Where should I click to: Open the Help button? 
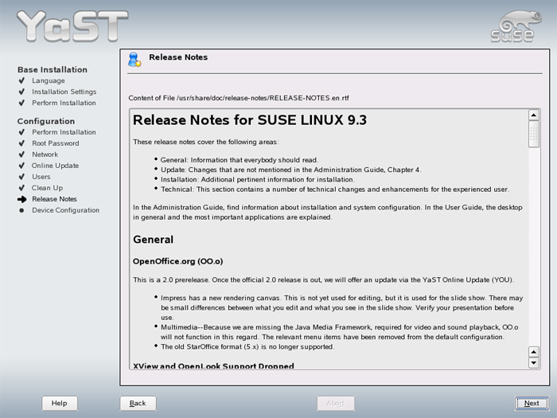coord(60,403)
